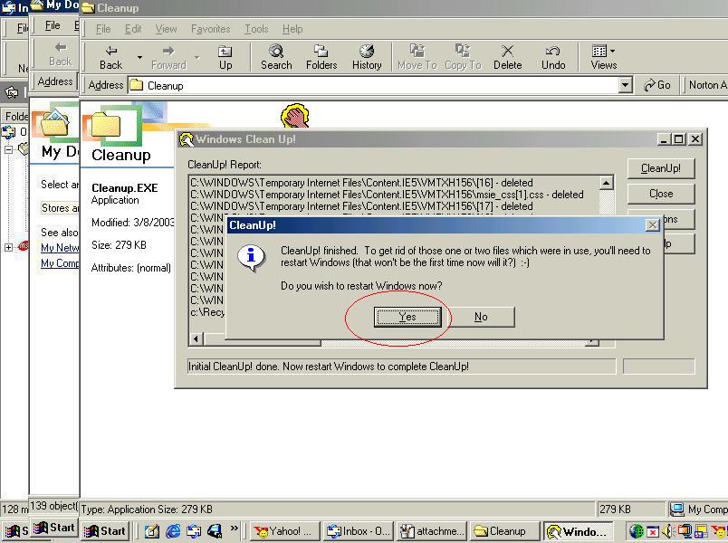
Task: Open the Back button history arrow
Action: pos(139,57)
